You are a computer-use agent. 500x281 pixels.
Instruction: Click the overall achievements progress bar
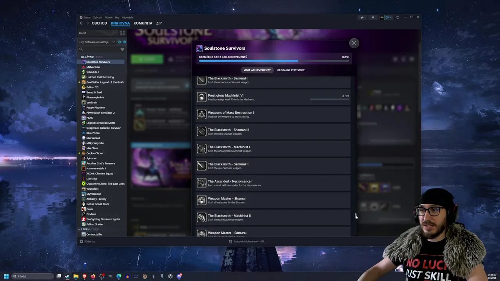click(274, 61)
